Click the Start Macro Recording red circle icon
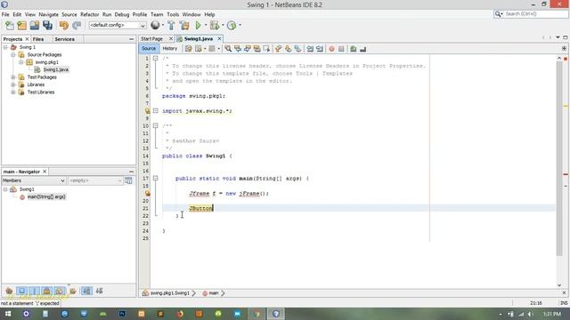 tap(331, 49)
